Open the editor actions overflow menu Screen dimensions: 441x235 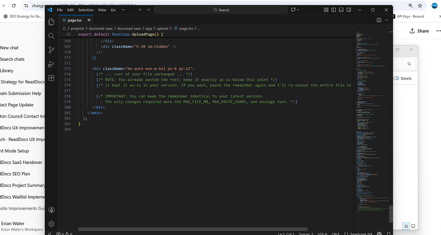coord(386,20)
